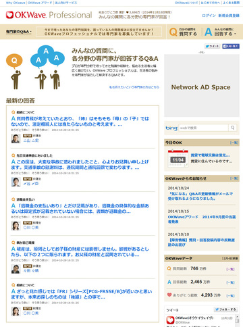
Task: Open answer starting ざっと見た感じでは「FR」
Action: coord(82,294)
